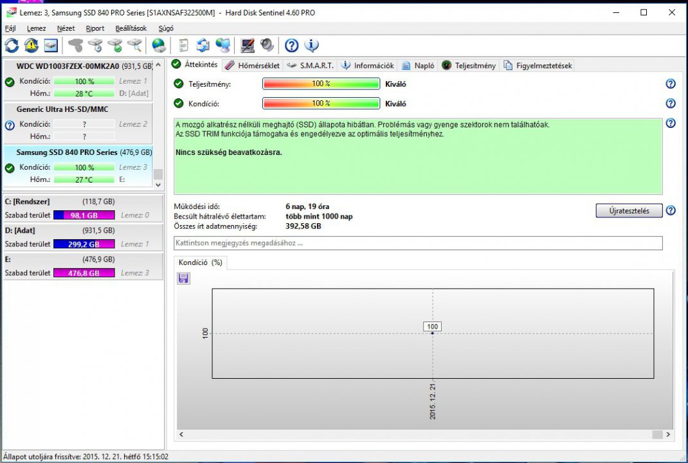Click the comment field "Kattintson megjegyzés megadásához"
Viewport: 688px width, 463px height.
418,243
